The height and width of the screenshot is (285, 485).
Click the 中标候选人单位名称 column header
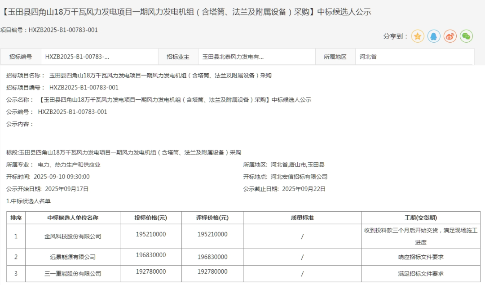point(73,218)
